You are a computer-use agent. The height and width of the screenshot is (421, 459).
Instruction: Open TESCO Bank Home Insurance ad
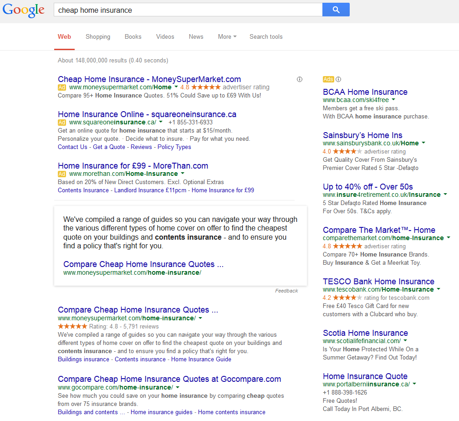[378, 282]
